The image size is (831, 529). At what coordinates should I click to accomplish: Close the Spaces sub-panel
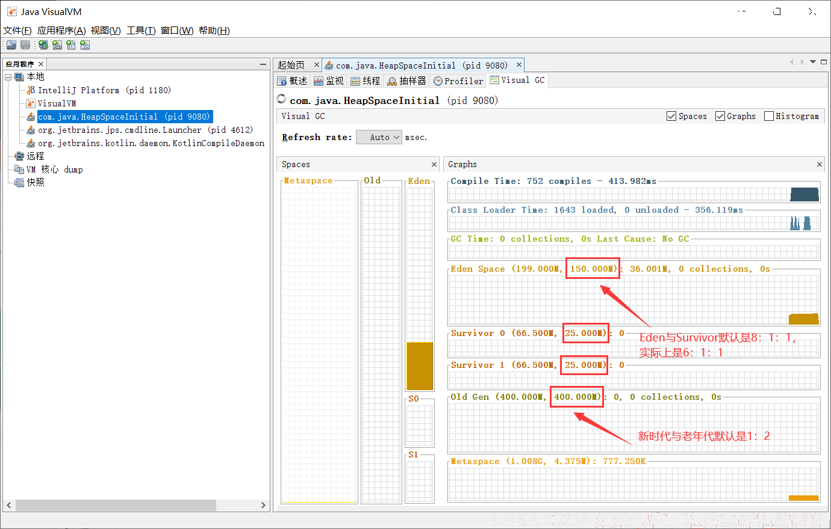point(434,164)
